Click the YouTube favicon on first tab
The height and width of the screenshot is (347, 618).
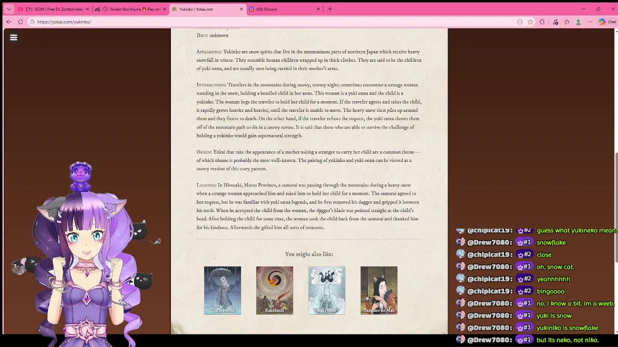point(20,9)
